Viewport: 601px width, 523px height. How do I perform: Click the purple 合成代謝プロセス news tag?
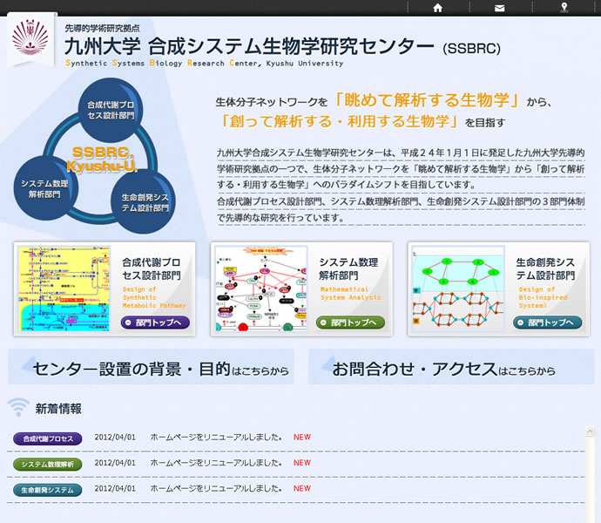coord(48,438)
